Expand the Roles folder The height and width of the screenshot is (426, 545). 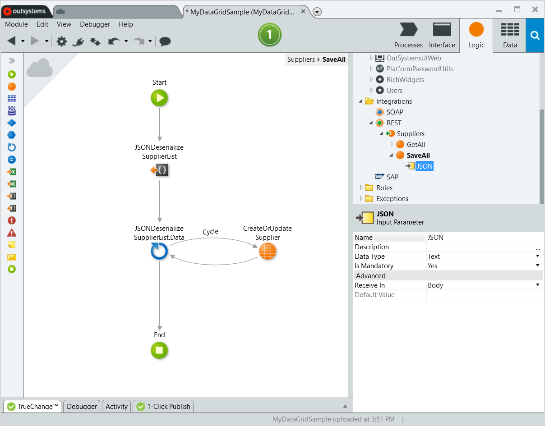[361, 188]
